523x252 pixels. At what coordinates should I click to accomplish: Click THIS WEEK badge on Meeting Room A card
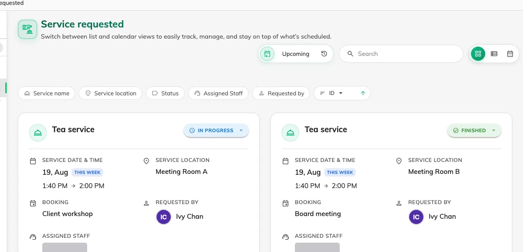[x=87, y=173]
